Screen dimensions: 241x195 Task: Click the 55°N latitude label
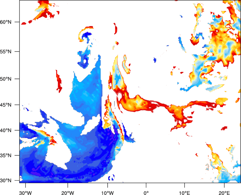click(x=6, y=52)
